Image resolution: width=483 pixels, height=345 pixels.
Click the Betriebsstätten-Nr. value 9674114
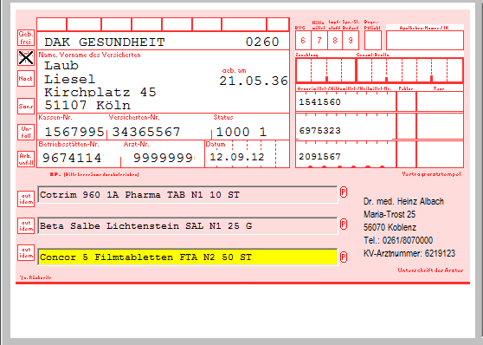[72, 158]
